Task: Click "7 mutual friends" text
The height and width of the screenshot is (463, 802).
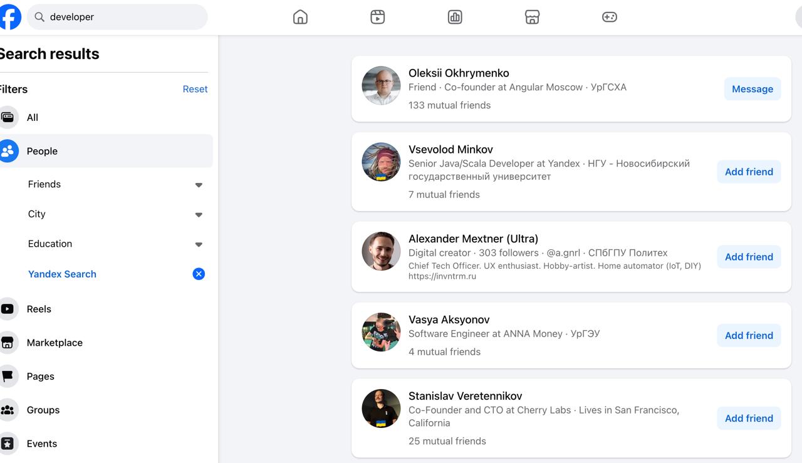Action: tap(444, 195)
